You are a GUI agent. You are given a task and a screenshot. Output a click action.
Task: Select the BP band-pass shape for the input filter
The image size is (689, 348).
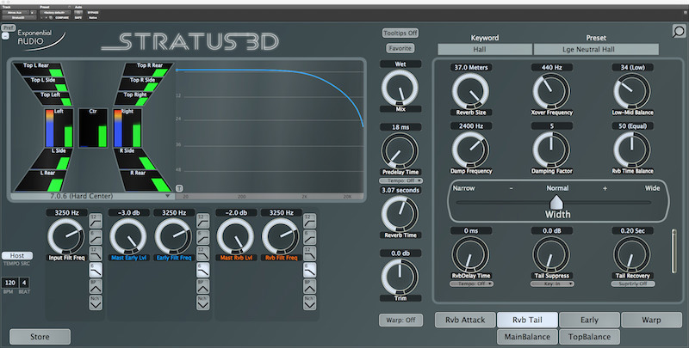pos(96,286)
